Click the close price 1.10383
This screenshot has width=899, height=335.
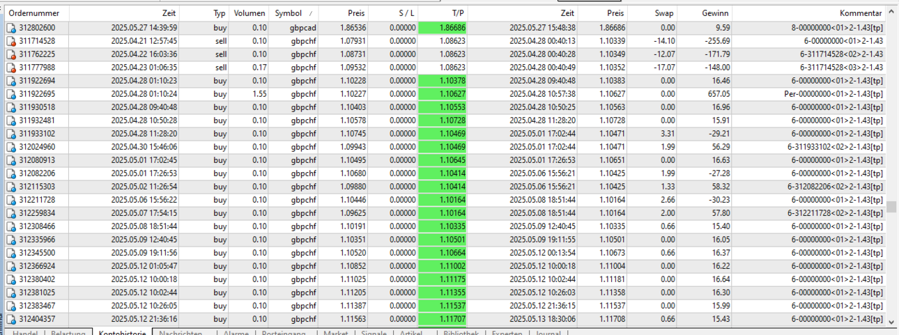point(610,81)
